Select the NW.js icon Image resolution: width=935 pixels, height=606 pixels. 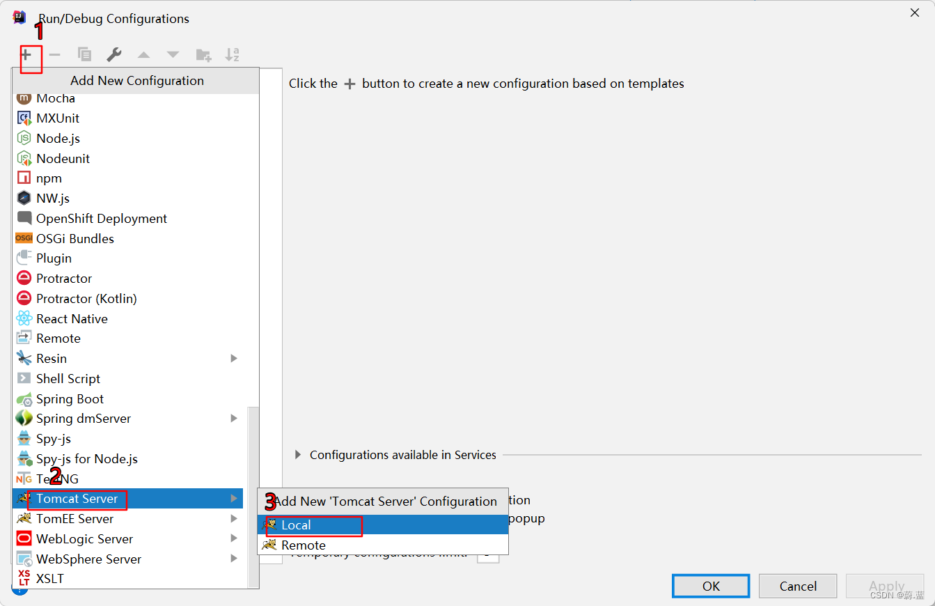point(24,199)
